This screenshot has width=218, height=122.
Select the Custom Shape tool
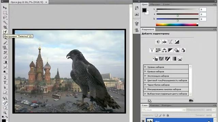5,93
